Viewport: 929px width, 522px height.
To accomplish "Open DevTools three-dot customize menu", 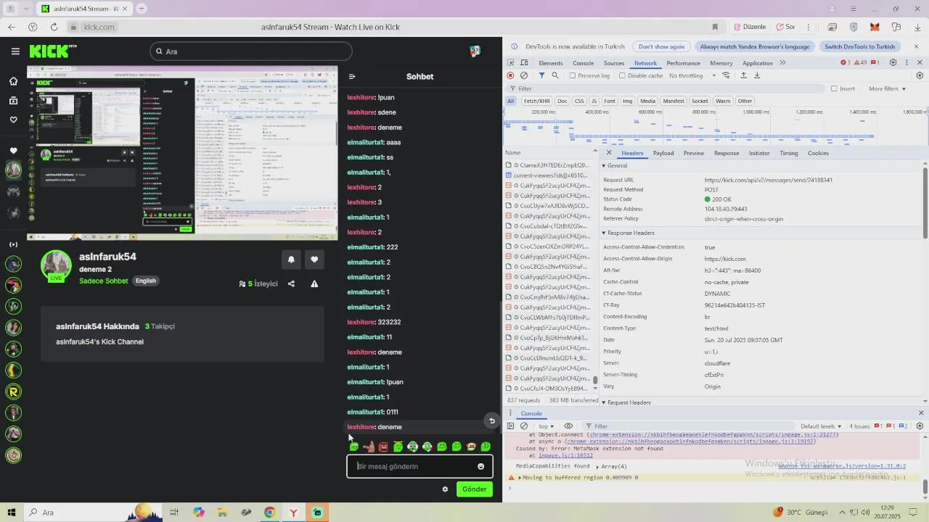I will click(907, 63).
